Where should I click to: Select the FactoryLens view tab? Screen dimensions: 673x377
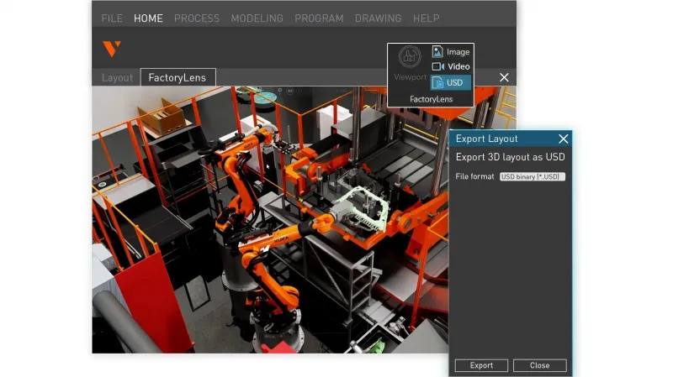coord(178,77)
